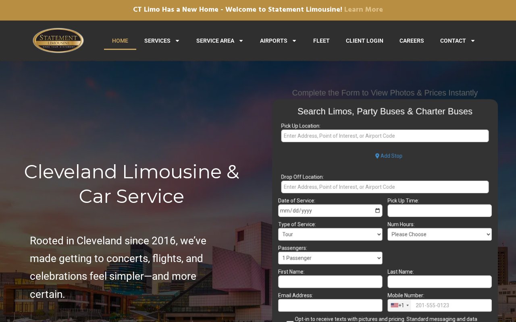Expand the Services menu arrow
This screenshot has height=322, width=516.
(177, 41)
